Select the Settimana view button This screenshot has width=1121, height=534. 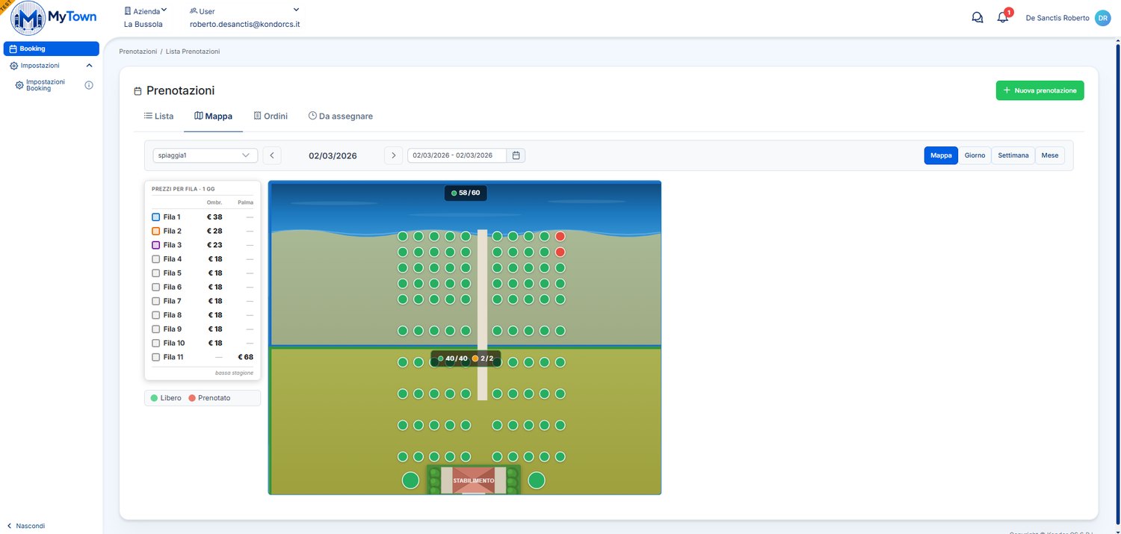coord(1013,155)
